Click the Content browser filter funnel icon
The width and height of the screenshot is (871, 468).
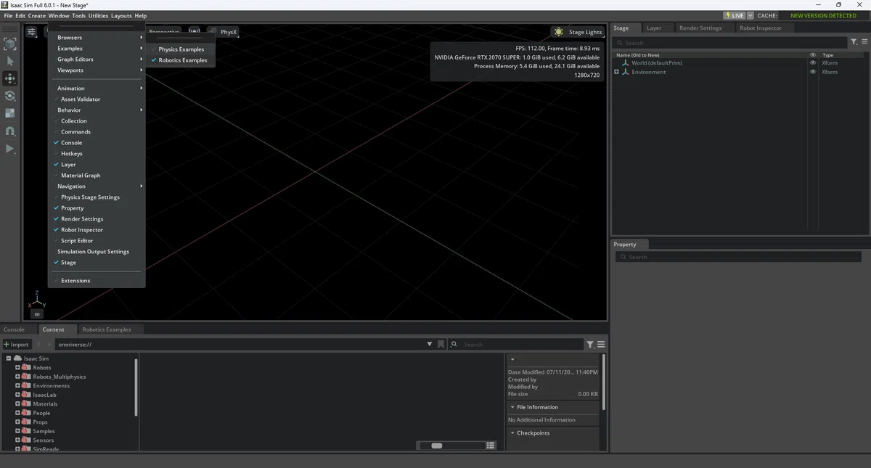point(590,345)
